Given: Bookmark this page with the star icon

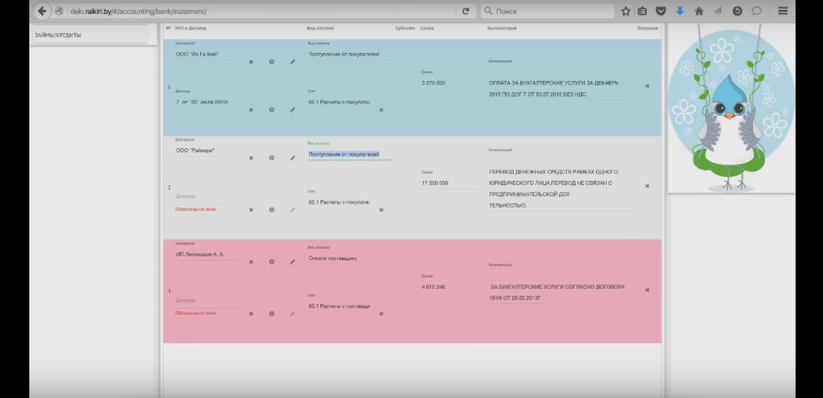Looking at the screenshot, I should 626,11.
